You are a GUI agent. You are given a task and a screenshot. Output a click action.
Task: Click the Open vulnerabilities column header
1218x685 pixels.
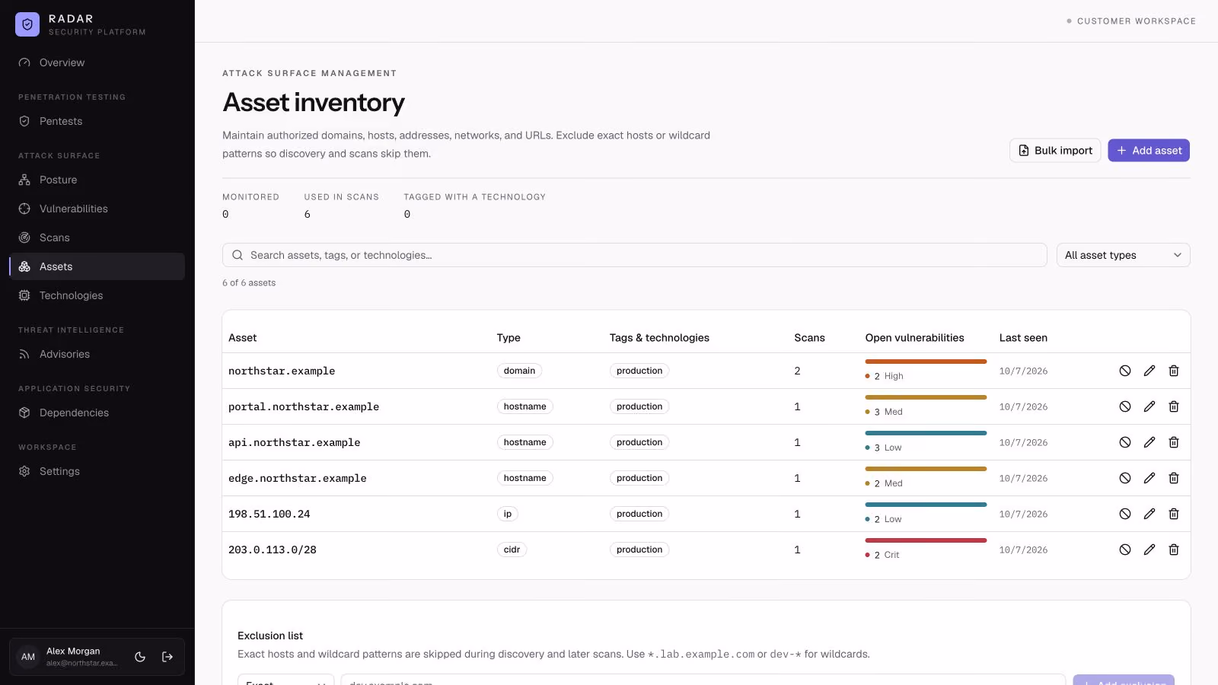914,338
